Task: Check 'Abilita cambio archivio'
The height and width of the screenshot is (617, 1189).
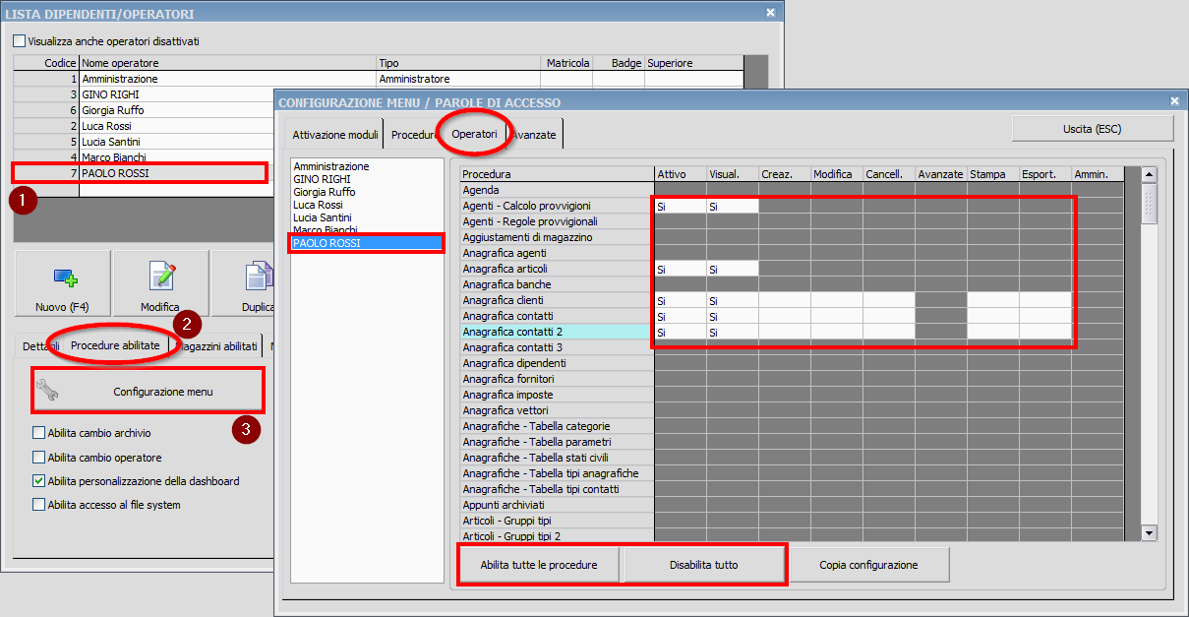Action: click(x=41, y=433)
